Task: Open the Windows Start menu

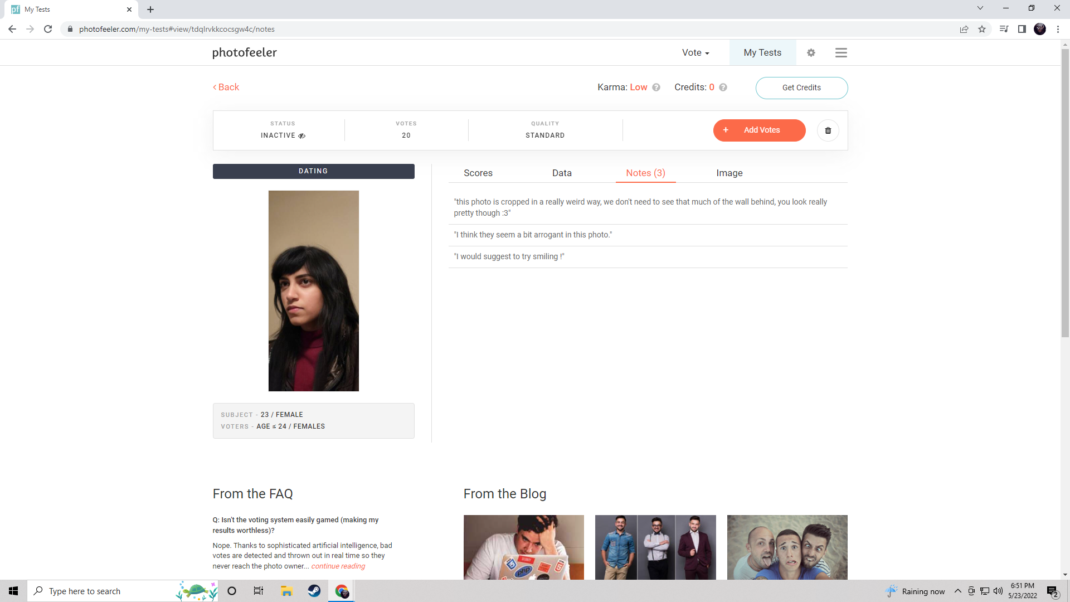Action: (13, 591)
